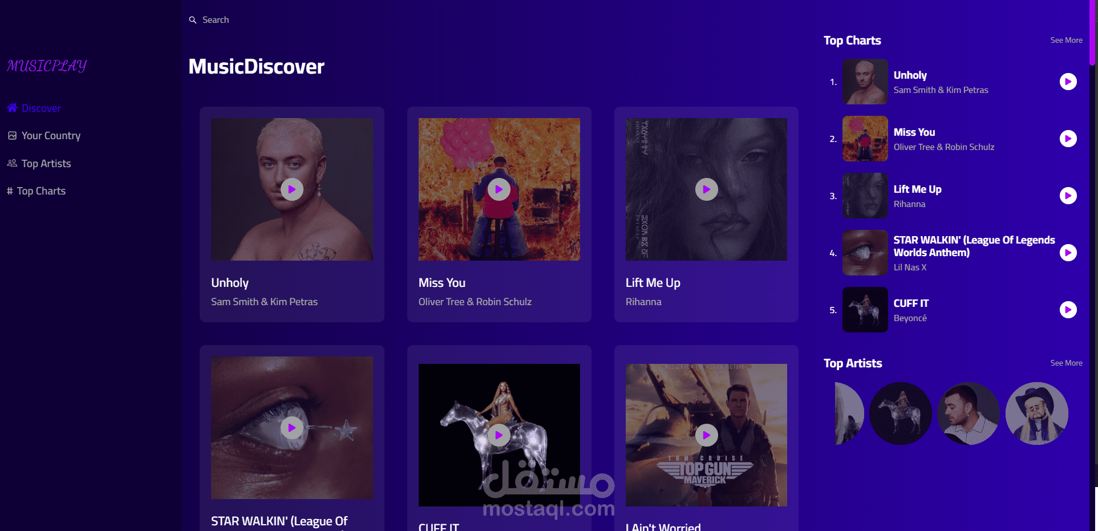This screenshot has height=531, width=1098.
Task: Play STAR WALKIN' from Top Charts
Action: click(x=1068, y=253)
